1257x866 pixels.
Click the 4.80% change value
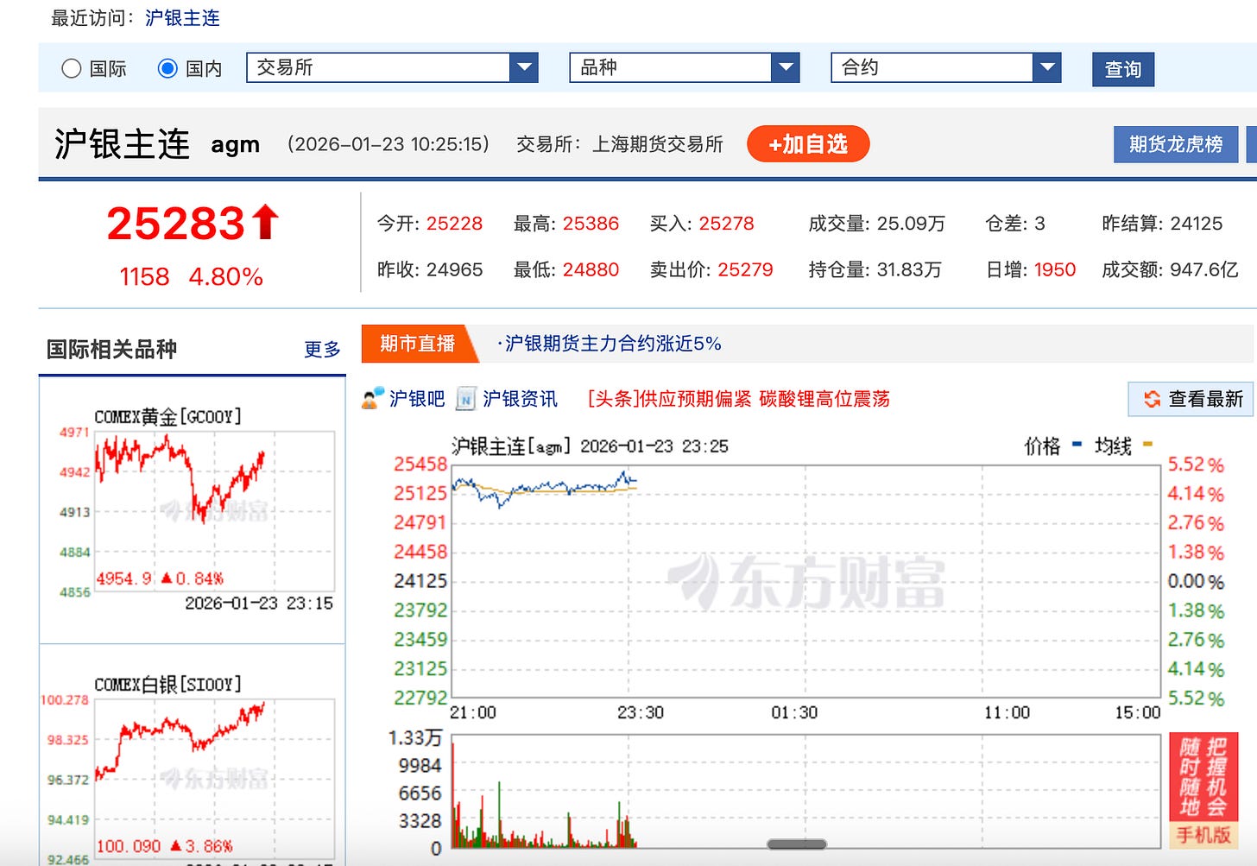click(x=225, y=277)
